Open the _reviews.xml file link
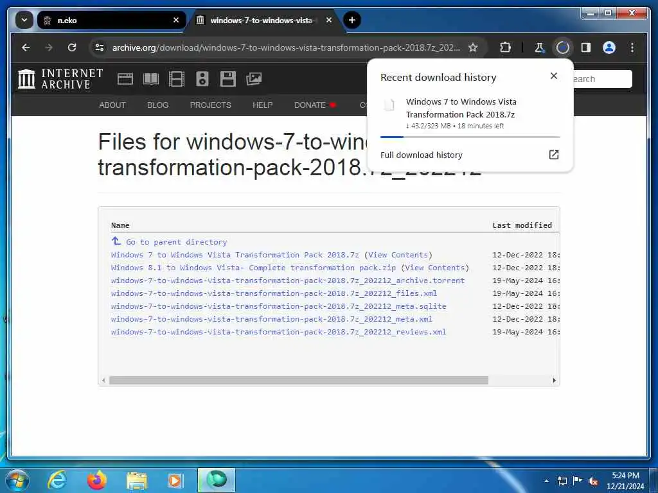This screenshot has width=658, height=493. 279,332
